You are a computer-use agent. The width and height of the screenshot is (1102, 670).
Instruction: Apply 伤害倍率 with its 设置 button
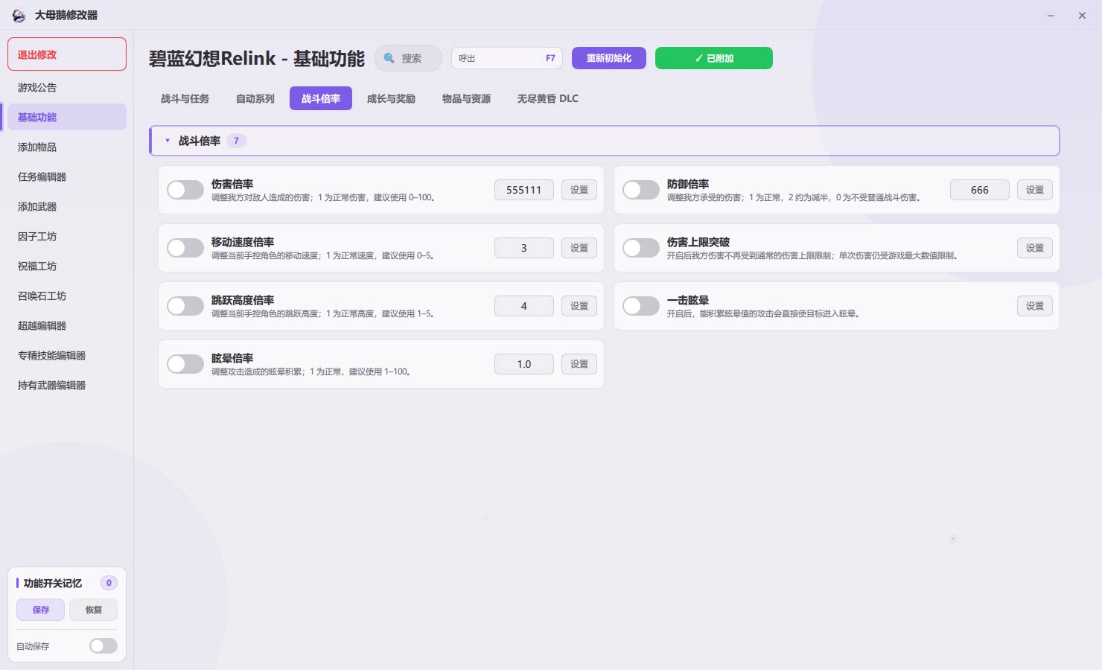click(579, 190)
